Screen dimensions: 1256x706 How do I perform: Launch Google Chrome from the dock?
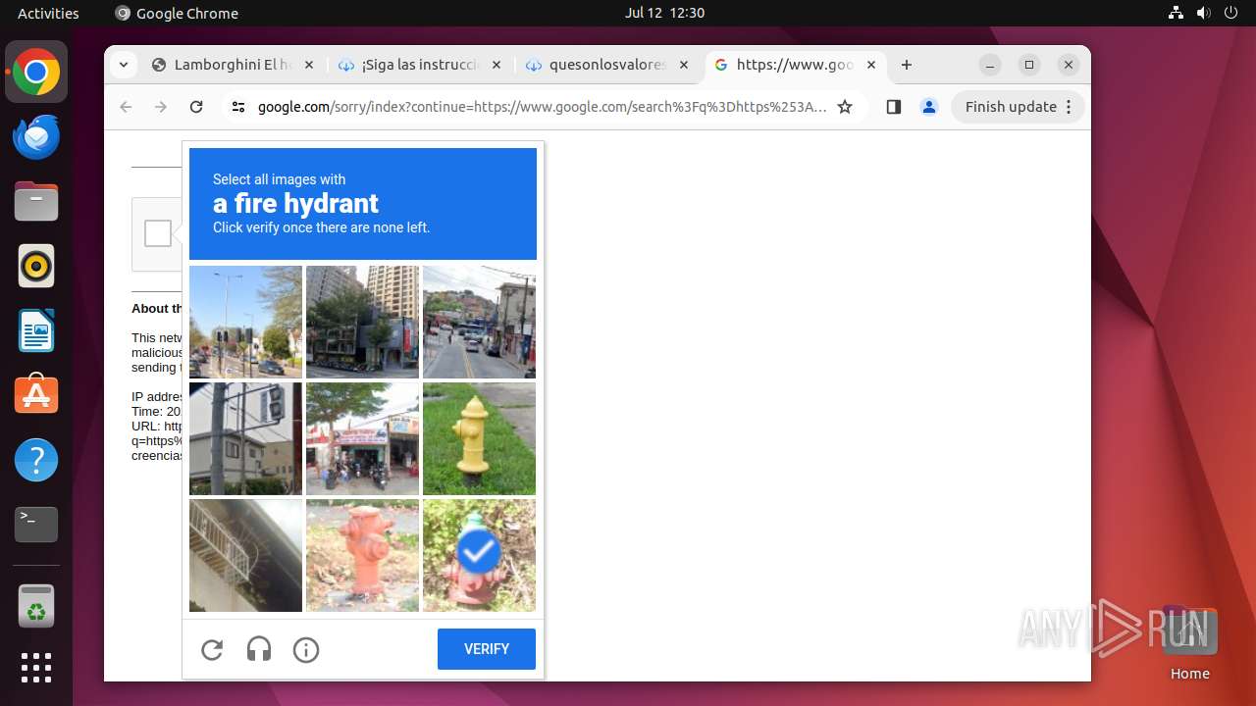pos(36,73)
